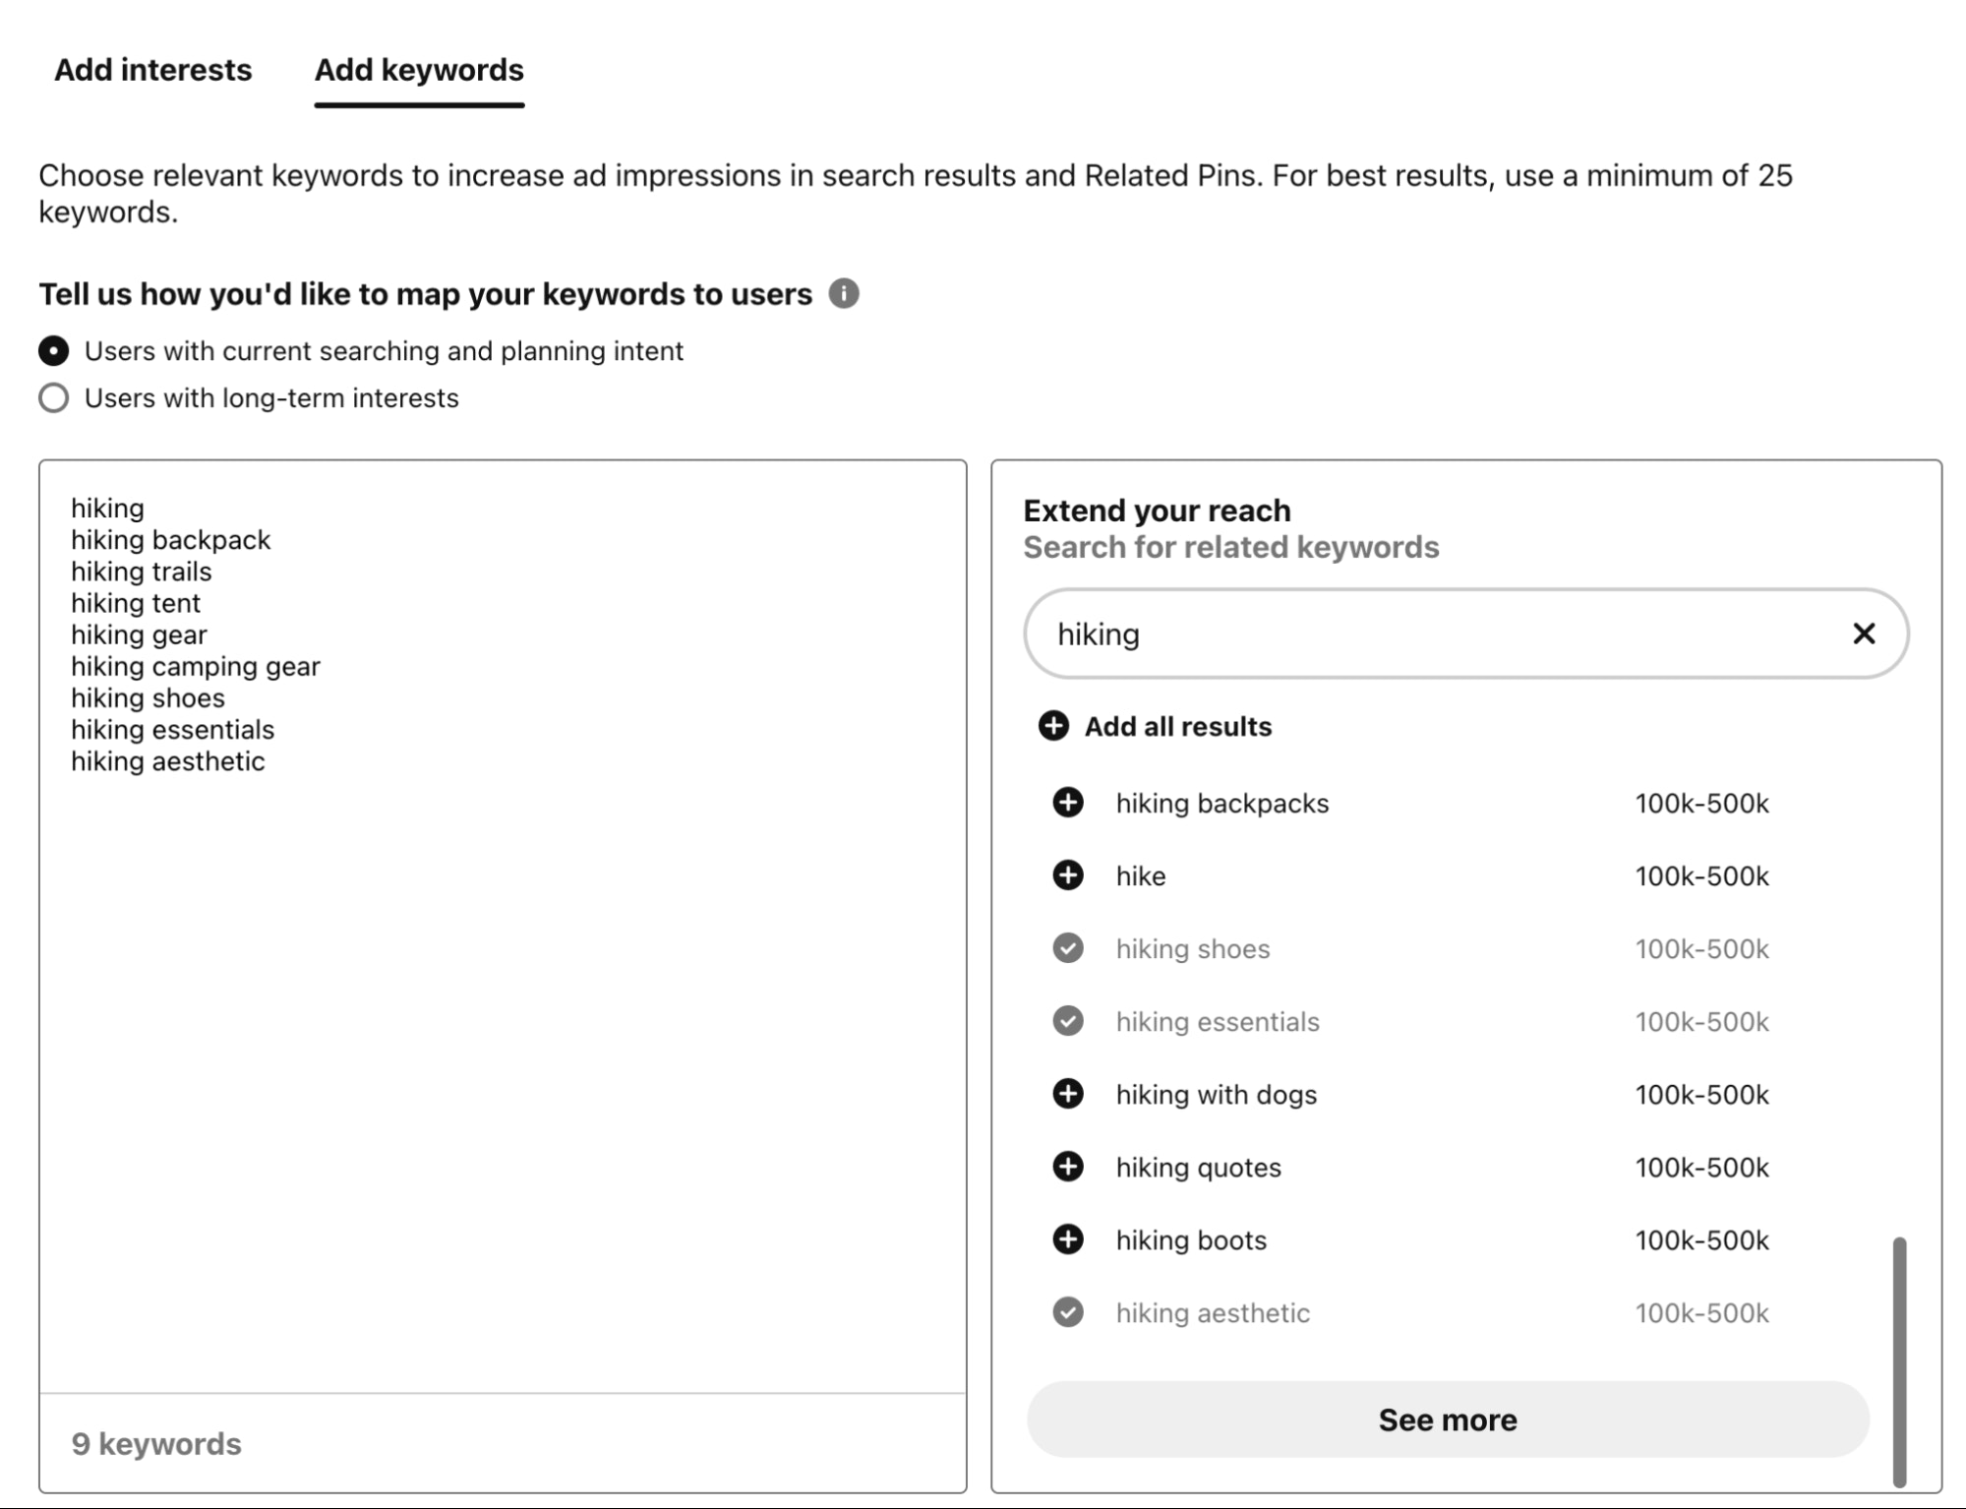The height and width of the screenshot is (1509, 1966).
Task: Click the plus icon beside hiking backpacks
Action: point(1068,803)
